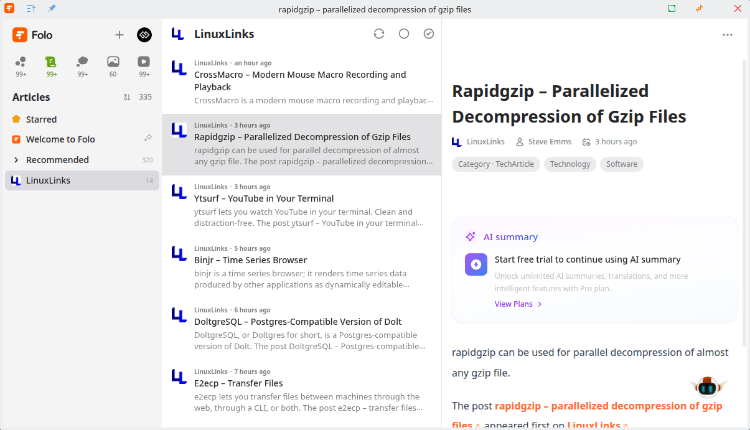The height and width of the screenshot is (430, 750).
Task: Expand the Recommended feed category
Action: [16, 160]
